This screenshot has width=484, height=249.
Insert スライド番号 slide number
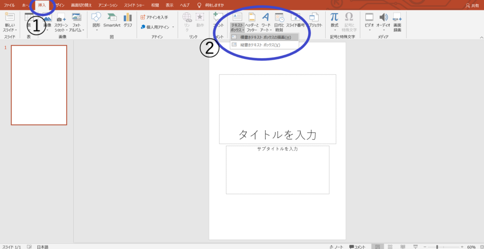(295, 20)
